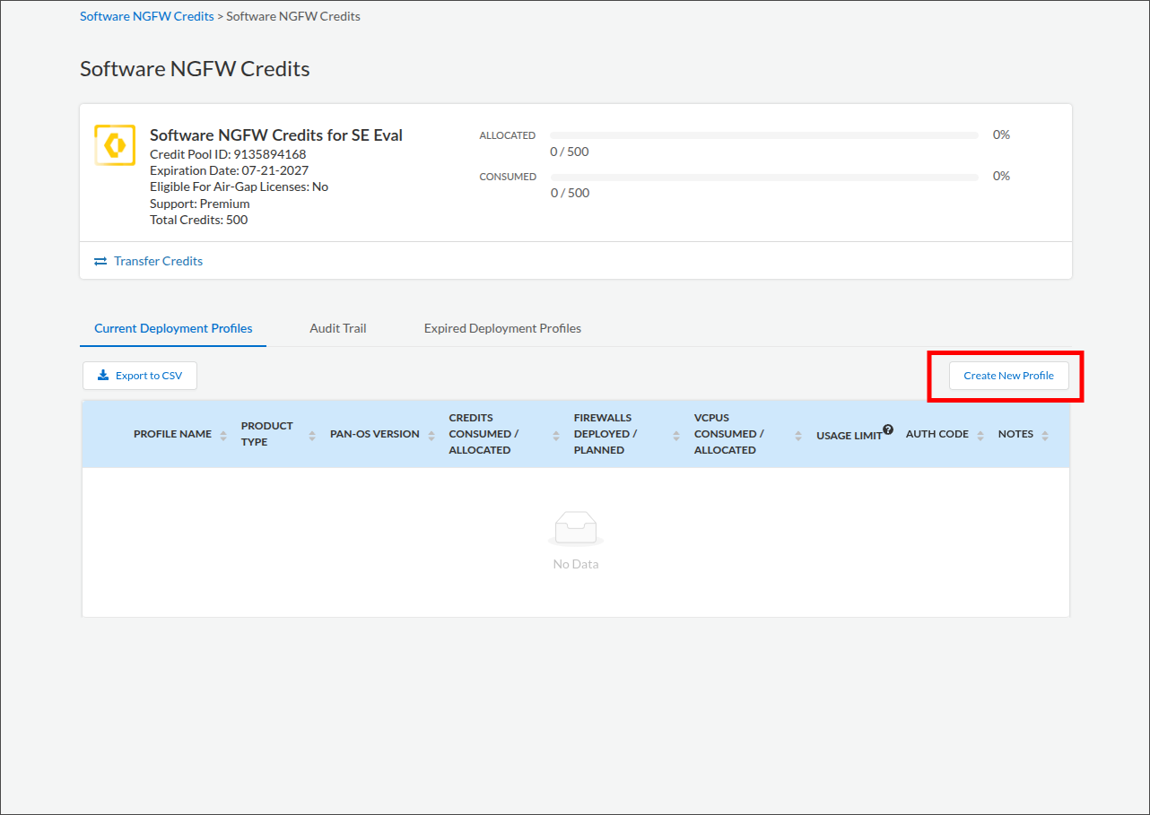Sort by Credits Consumed / Allocated arrows
This screenshot has height=815, width=1150.
tap(556, 435)
